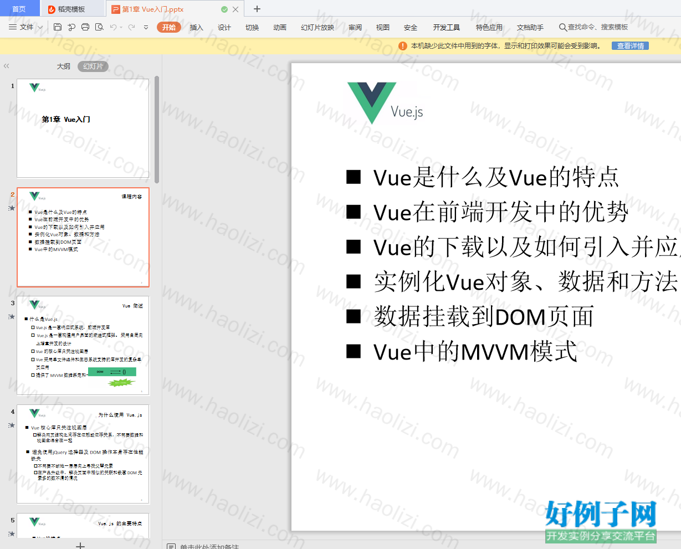The image size is (681, 549).
Task: Click the bullet text Vue的下载以及如何引入并应用
Action: (527, 247)
